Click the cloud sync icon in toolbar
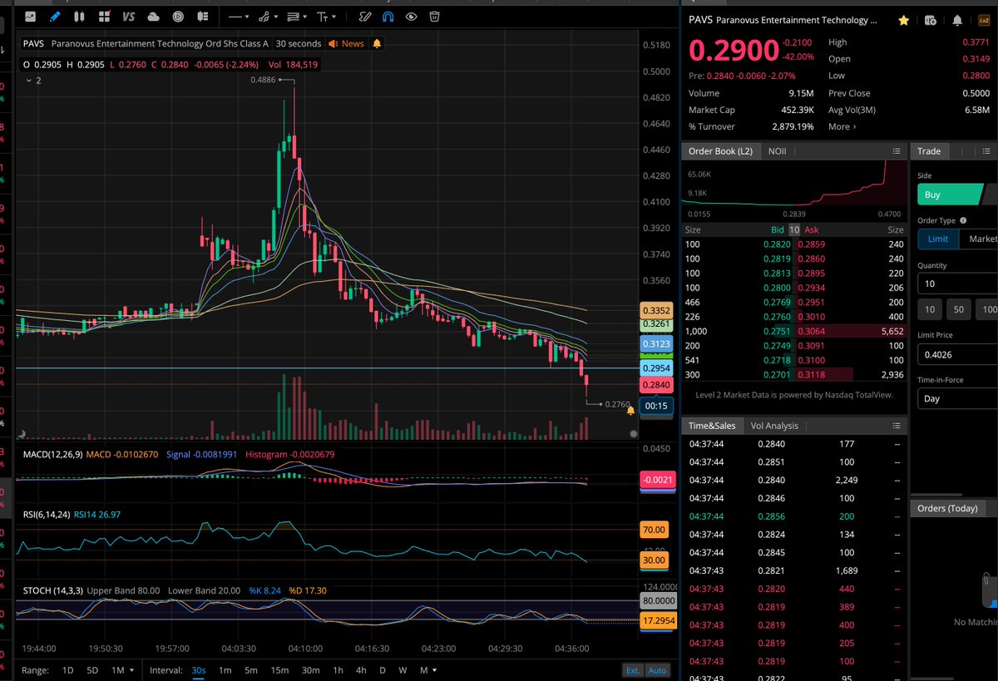998x681 pixels. pyautogui.click(x=153, y=16)
